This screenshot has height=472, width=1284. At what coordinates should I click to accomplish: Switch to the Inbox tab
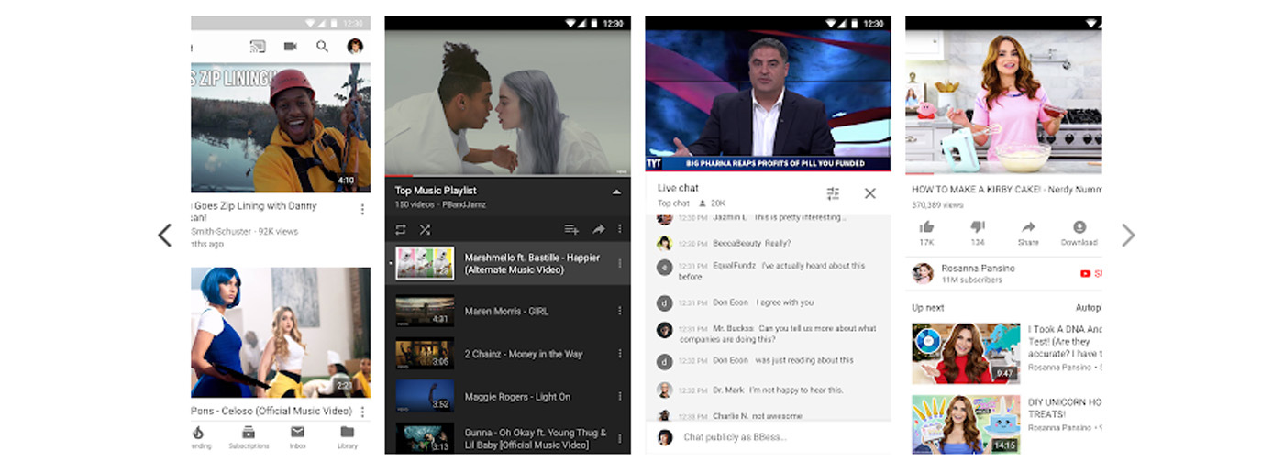coord(298,436)
